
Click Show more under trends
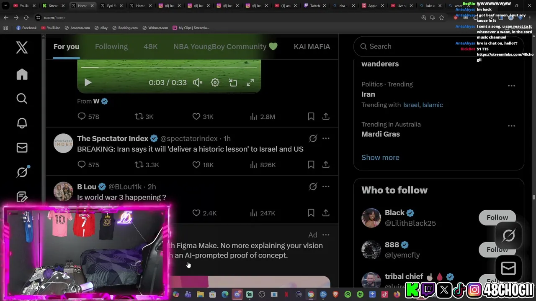pos(380,158)
